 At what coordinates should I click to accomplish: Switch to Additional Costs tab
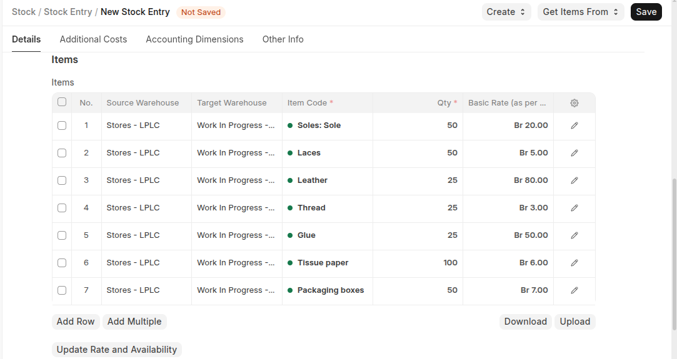click(x=93, y=39)
